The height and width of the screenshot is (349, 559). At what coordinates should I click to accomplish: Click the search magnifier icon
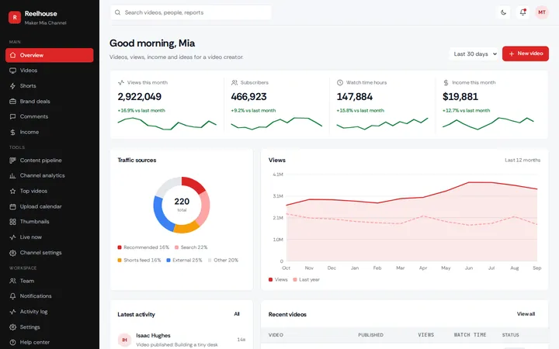click(x=117, y=12)
